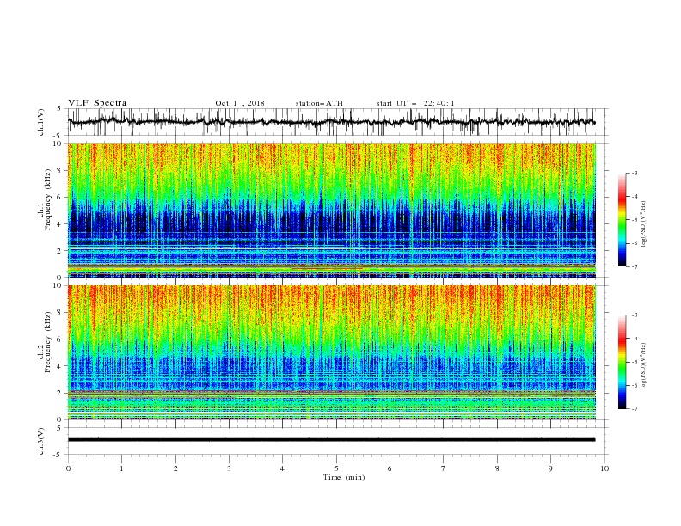Click the ch.1 voltage waveform trace
Screen dimensions: 681x526
pos(331,122)
